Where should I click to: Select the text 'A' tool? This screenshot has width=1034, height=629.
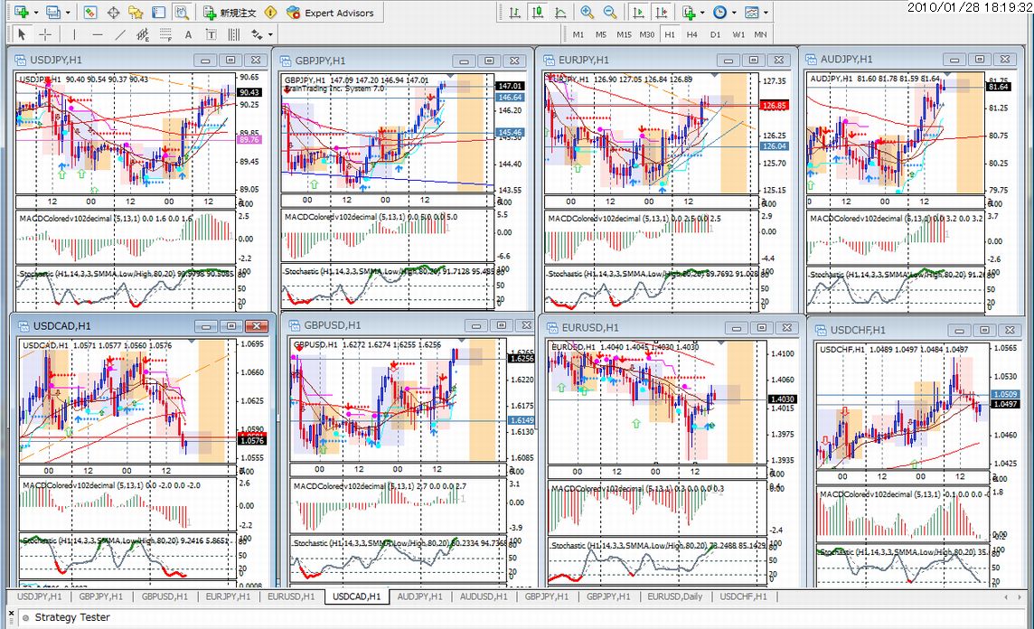coord(188,34)
